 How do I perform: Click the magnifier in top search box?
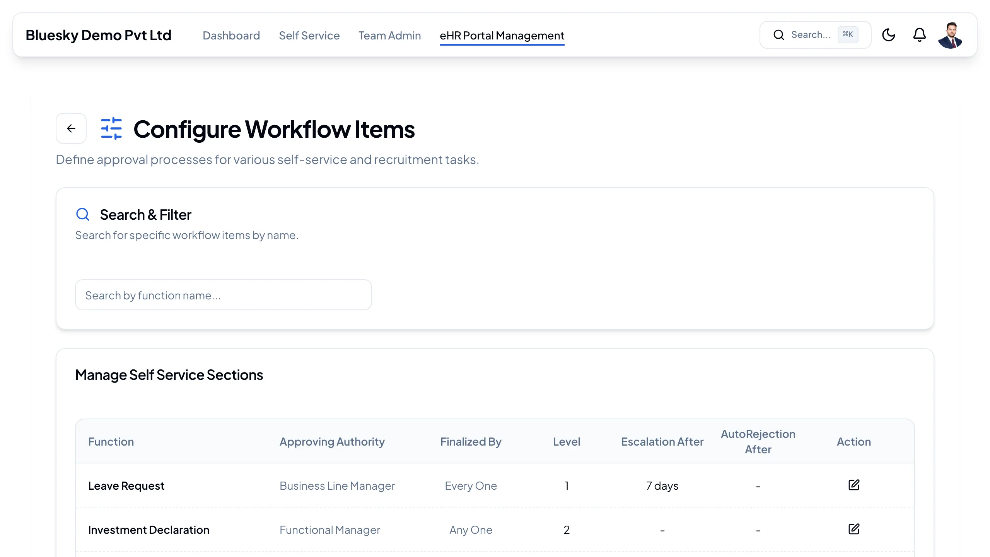(779, 35)
